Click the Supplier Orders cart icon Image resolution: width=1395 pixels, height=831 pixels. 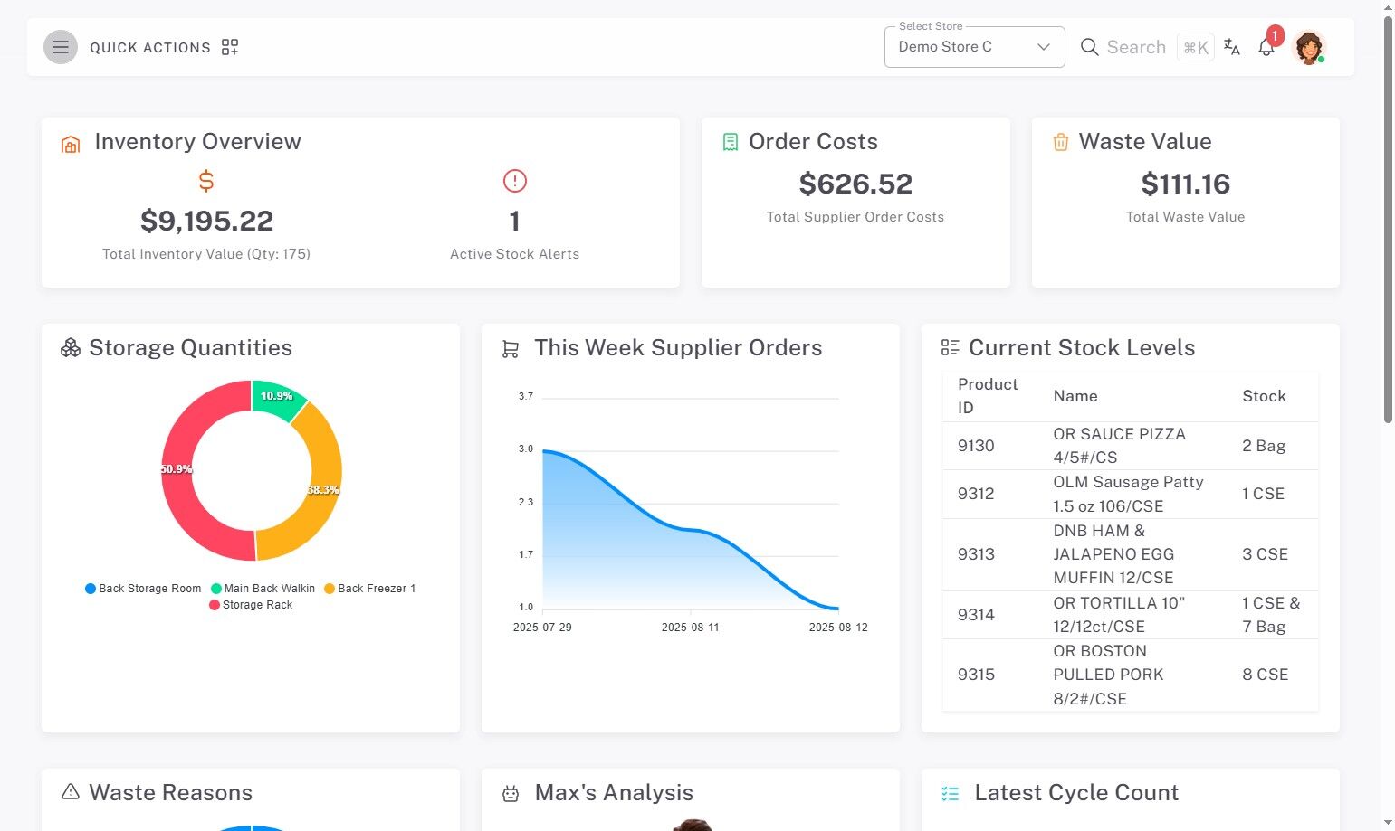coord(511,349)
